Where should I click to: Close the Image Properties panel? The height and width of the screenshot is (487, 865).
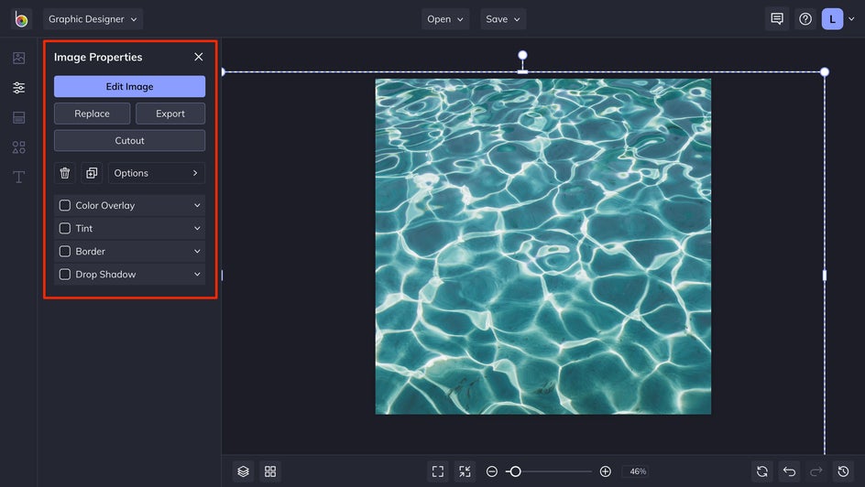[x=199, y=57]
